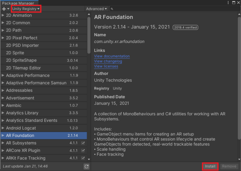
Task: Expand the 2D Animation package versions
Action: [3, 15]
